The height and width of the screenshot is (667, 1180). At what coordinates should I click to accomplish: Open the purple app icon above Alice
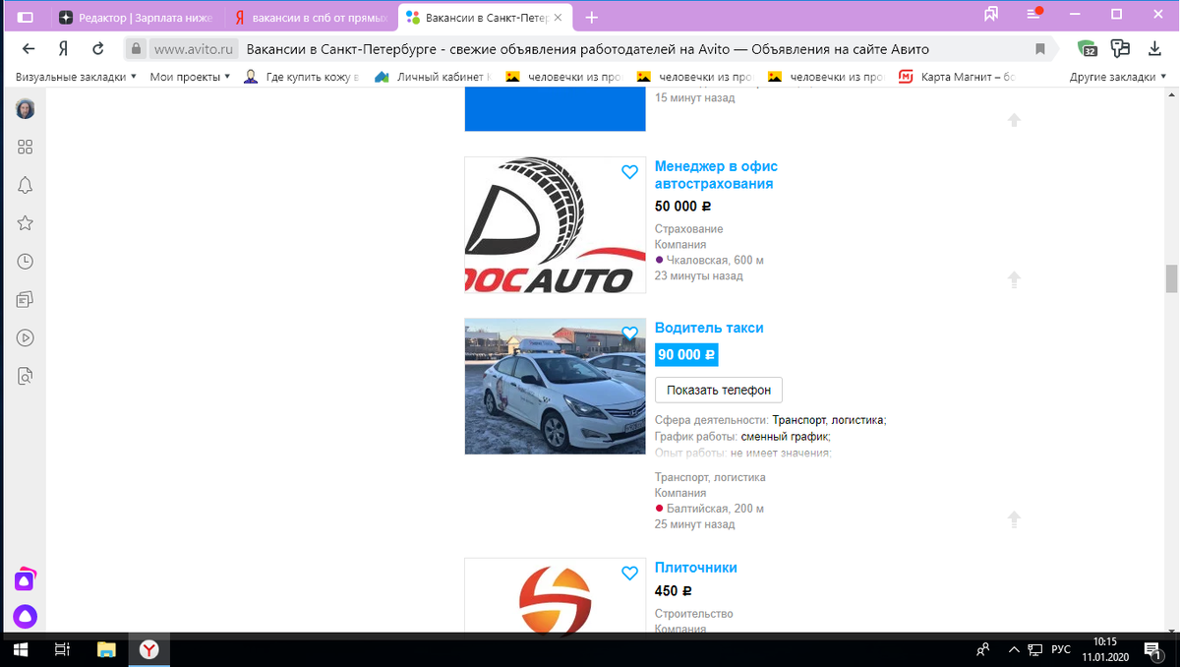pyautogui.click(x=26, y=578)
